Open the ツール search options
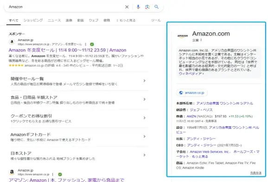Screen dimensions: 268x182 click(x=156, y=20)
